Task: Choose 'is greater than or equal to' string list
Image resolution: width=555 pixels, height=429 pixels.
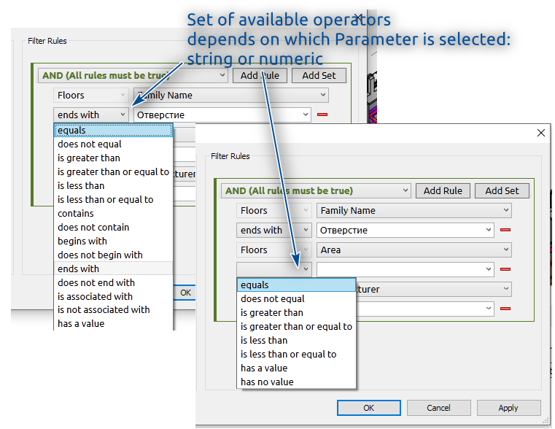Action: click(113, 171)
